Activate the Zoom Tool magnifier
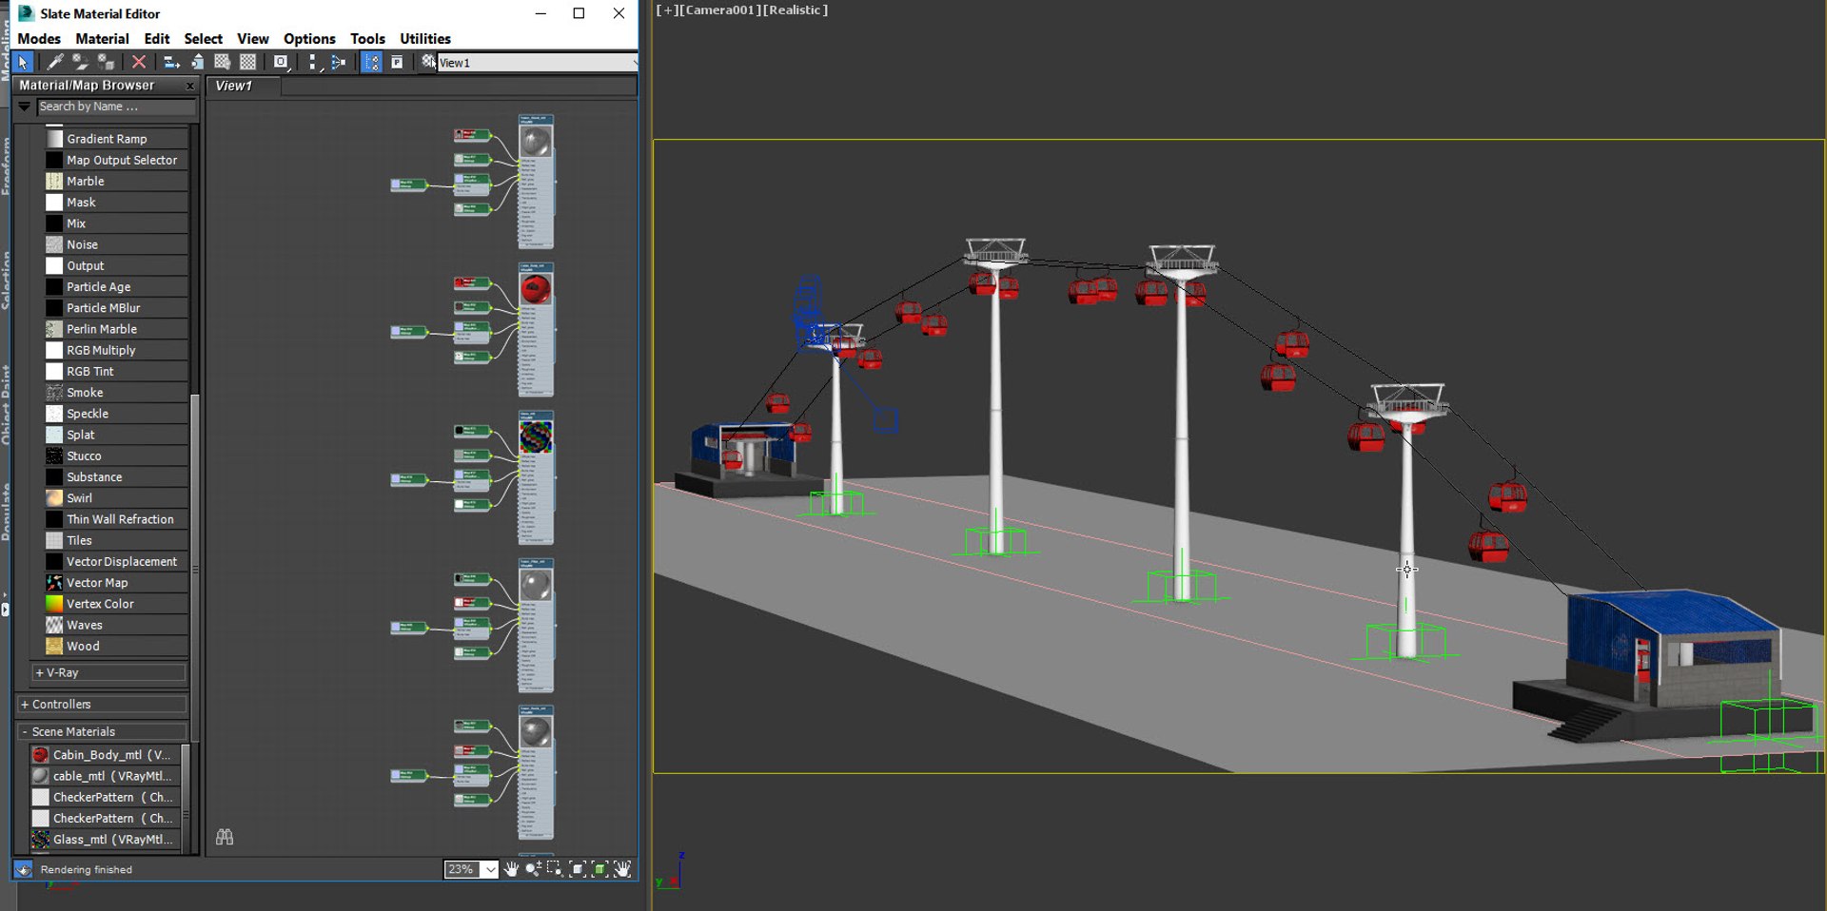 (533, 868)
